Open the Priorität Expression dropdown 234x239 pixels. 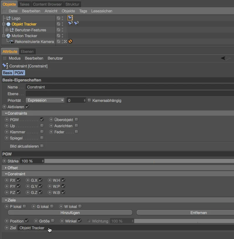tap(45, 100)
